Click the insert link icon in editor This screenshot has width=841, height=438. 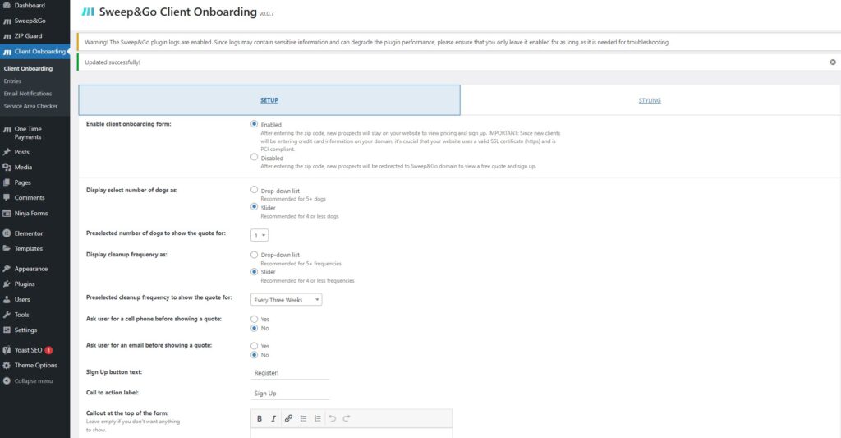288,418
